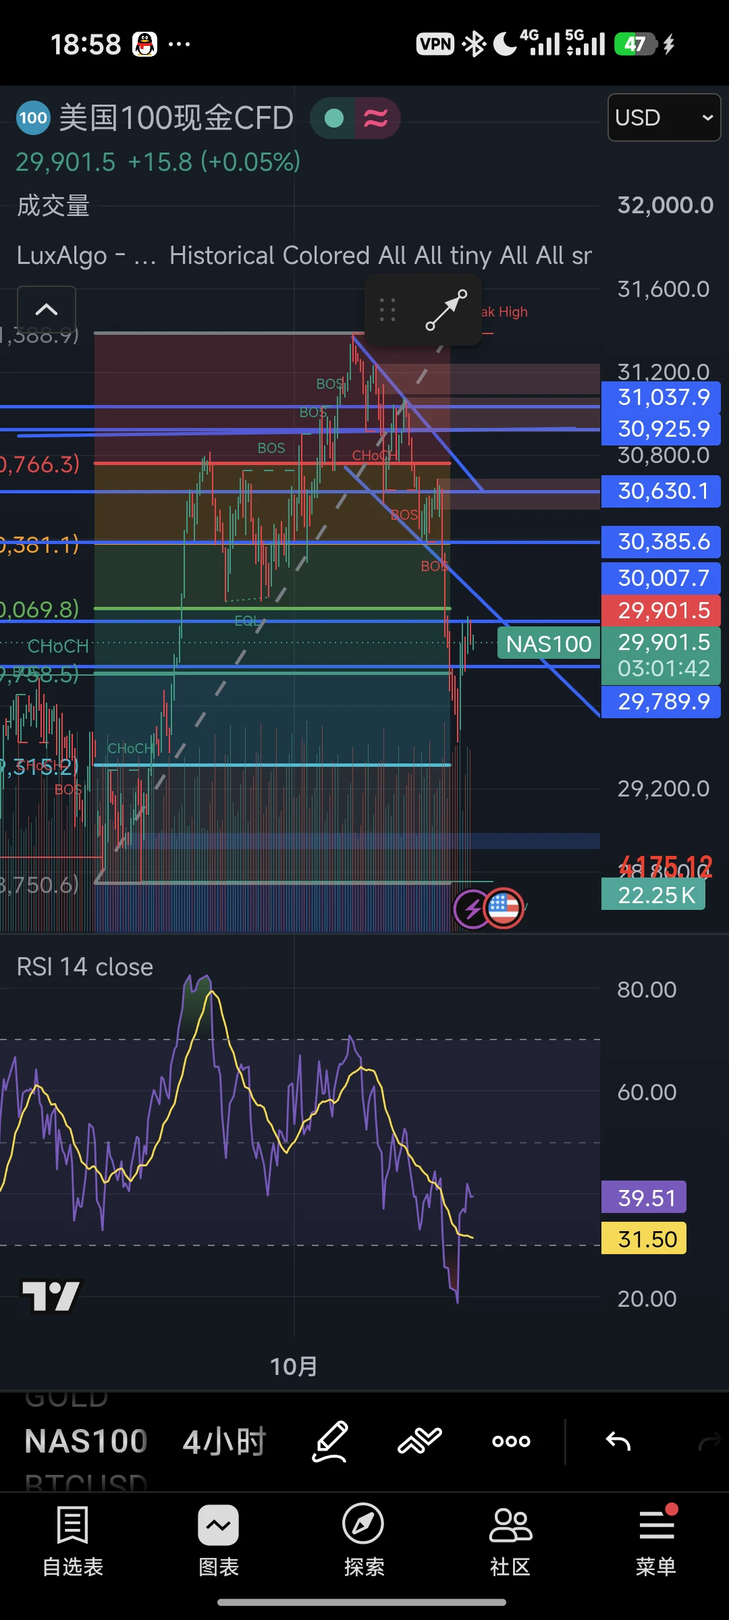Toggle the green market status dot
Viewport: 729px width, 1620px height.
(334, 119)
